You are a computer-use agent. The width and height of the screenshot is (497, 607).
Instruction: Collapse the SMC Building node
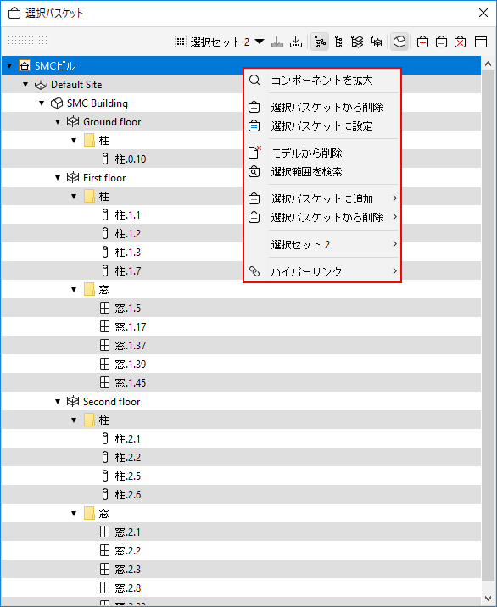tap(42, 103)
